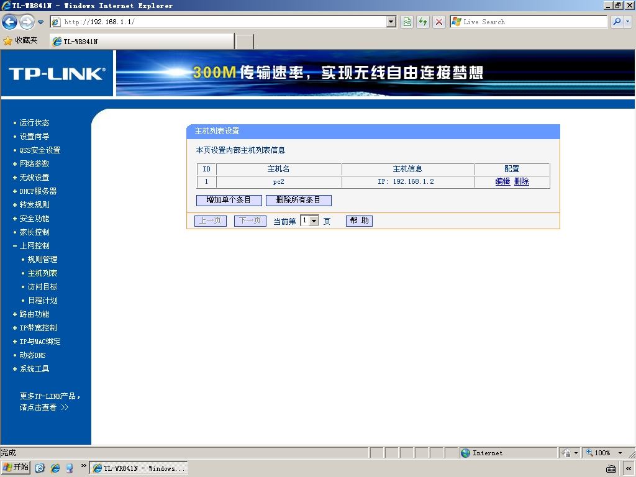The width and height of the screenshot is (636, 477).
Task: Open 家长控制 in the sidebar
Action: click(34, 232)
